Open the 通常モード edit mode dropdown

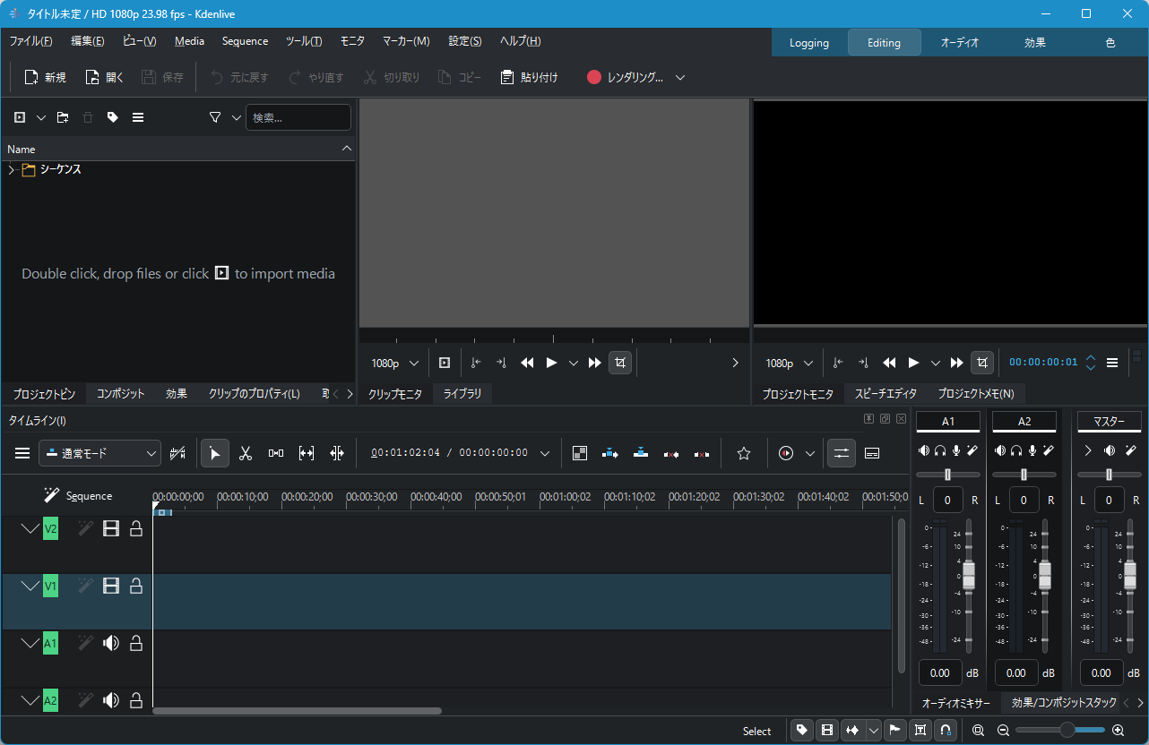pyautogui.click(x=100, y=454)
